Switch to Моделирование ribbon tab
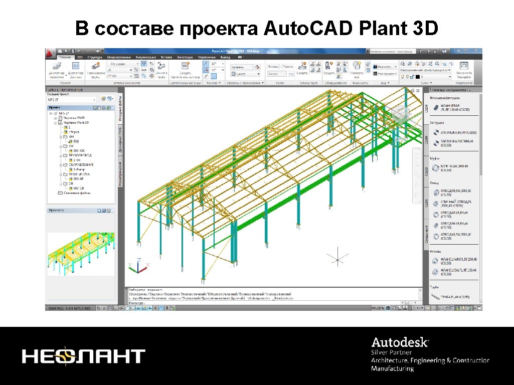 119,57
